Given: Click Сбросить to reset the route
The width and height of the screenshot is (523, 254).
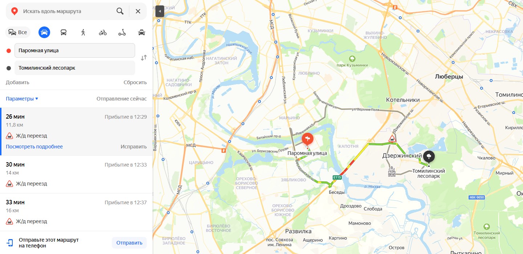Looking at the screenshot, I should 135,82.
